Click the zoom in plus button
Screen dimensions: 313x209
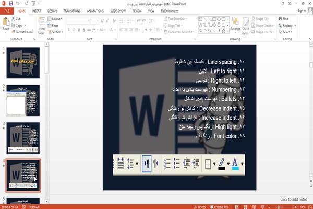tap(295, 207)
